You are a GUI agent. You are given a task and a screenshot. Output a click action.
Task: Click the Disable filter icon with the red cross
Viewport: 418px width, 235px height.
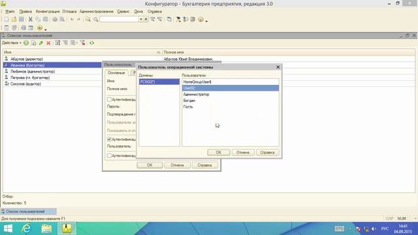[83, 43]
